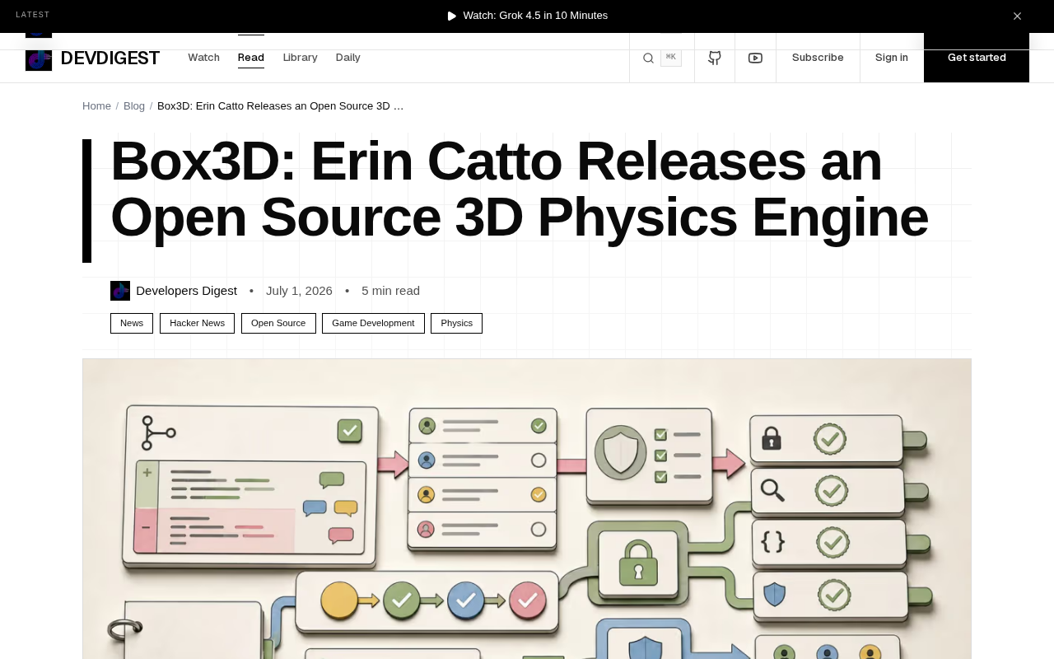Click the Developers Digest author avatar
This screenshot has height=659, width=1054.
120,291
